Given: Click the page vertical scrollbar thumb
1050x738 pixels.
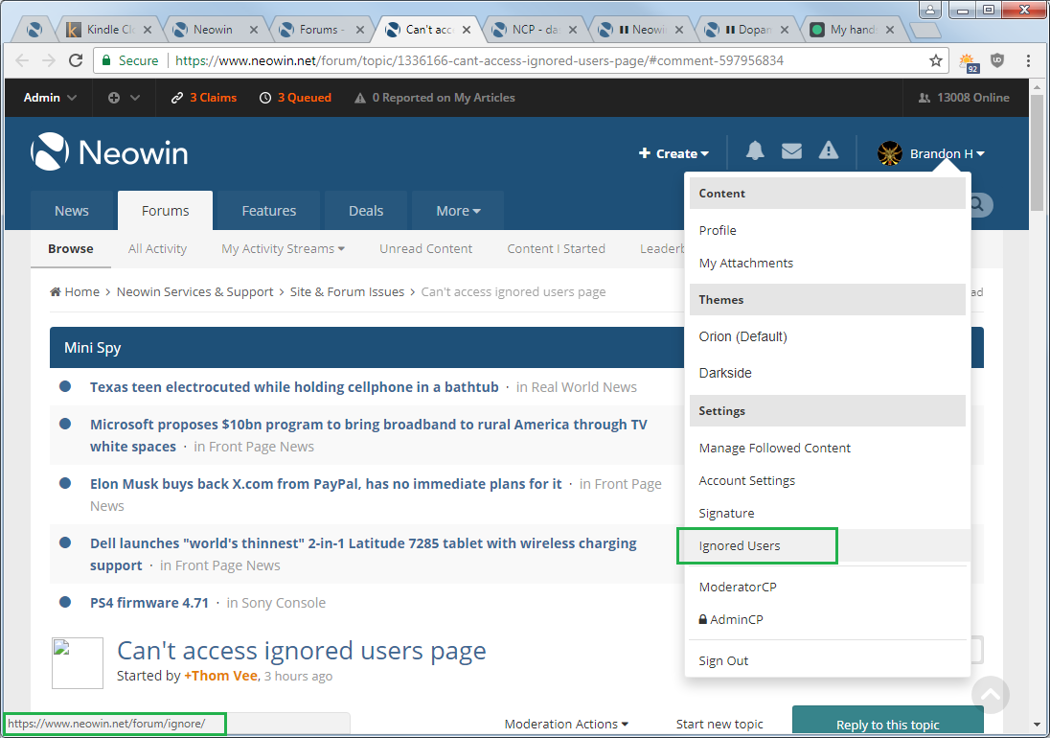Looking at the screenshot, I should click(x=1037, y=153).
